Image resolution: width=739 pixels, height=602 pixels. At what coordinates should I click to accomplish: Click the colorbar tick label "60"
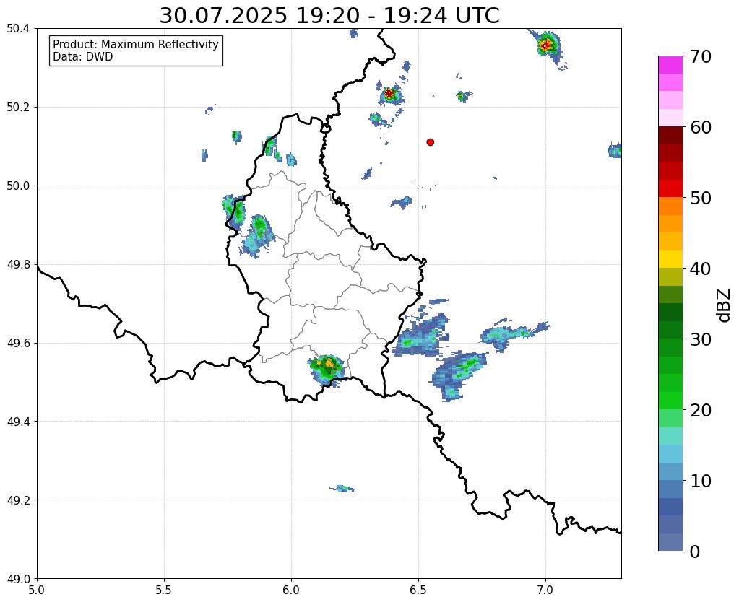699,127
